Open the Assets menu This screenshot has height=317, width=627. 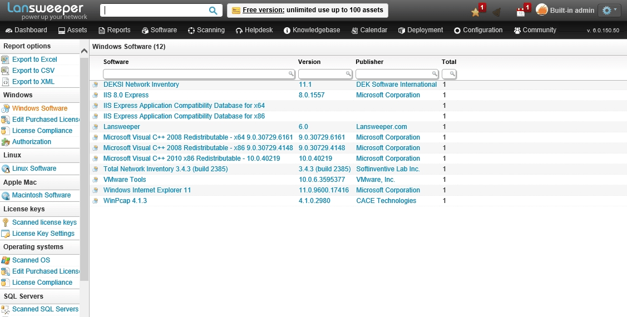tap(72, 30)
